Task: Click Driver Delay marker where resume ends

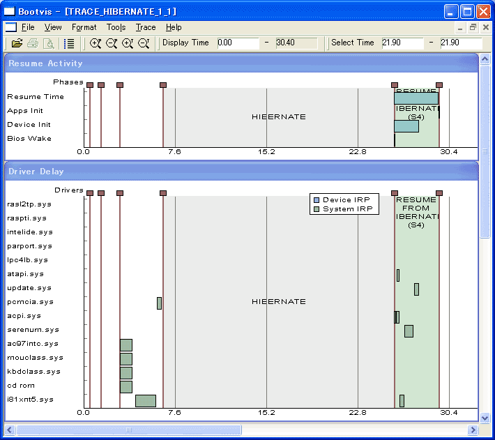Action: tap(439, 193)
